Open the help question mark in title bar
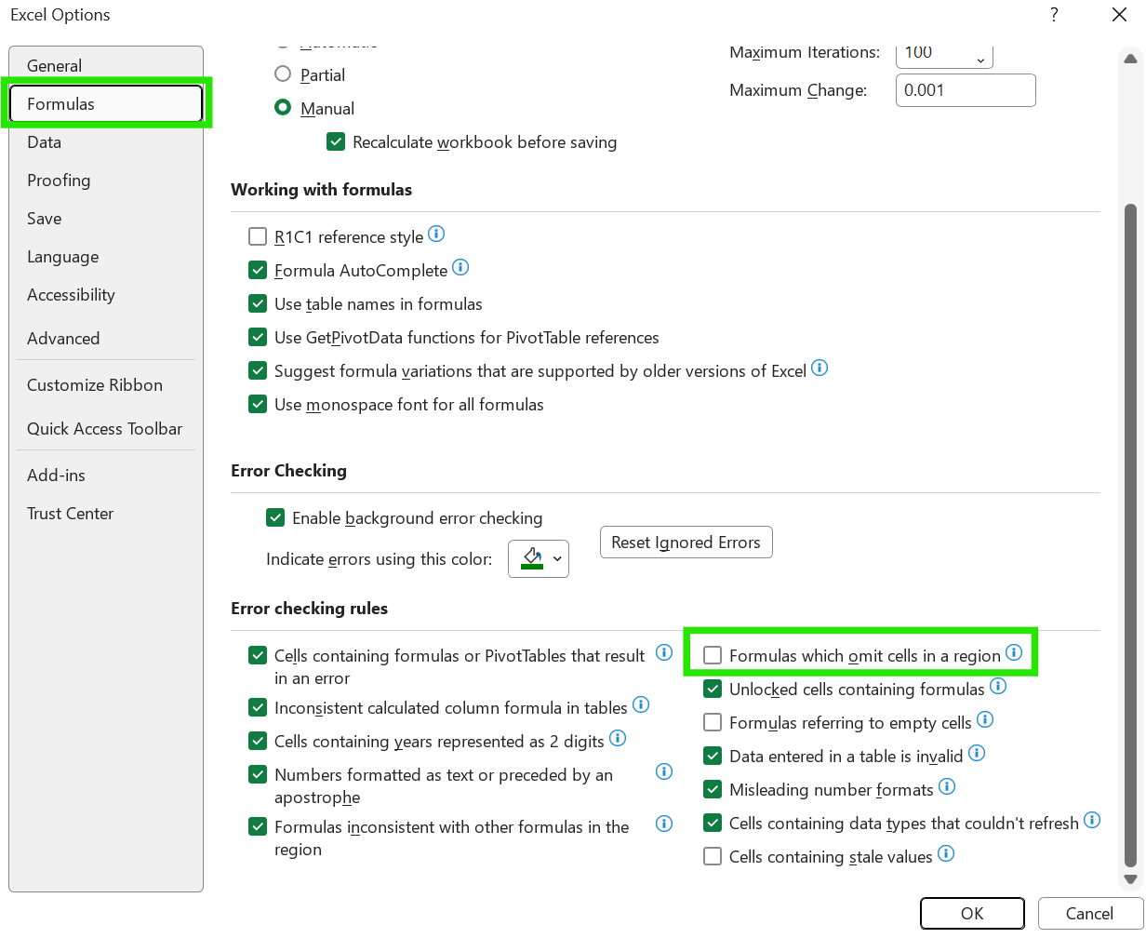Image resolution: width=1146 pixels, height=938 pixels. (1054, 15)
